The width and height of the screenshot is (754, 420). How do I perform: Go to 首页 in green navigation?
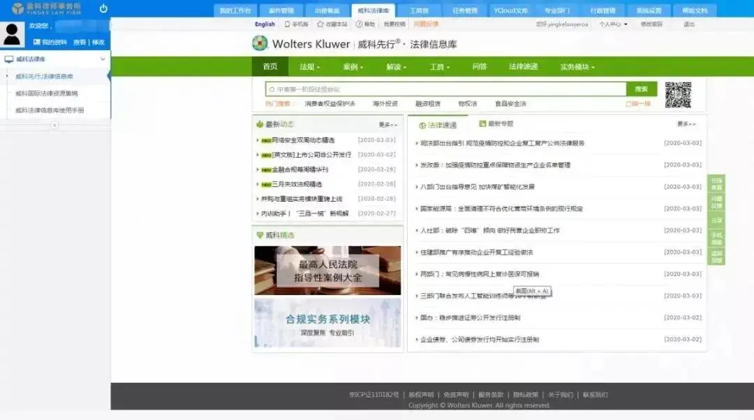pyautogui.click(x=270, y=66)
